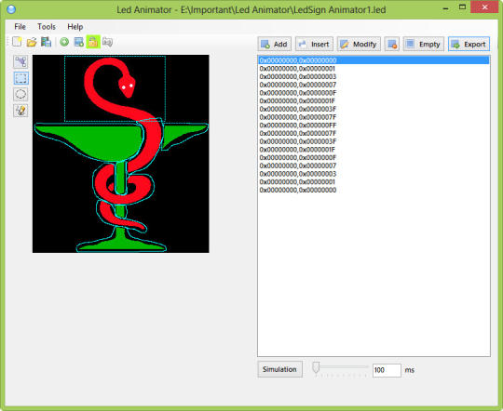
Task: Click the green circular add icon
Action: pyautogui.click(x=64, y=42)
